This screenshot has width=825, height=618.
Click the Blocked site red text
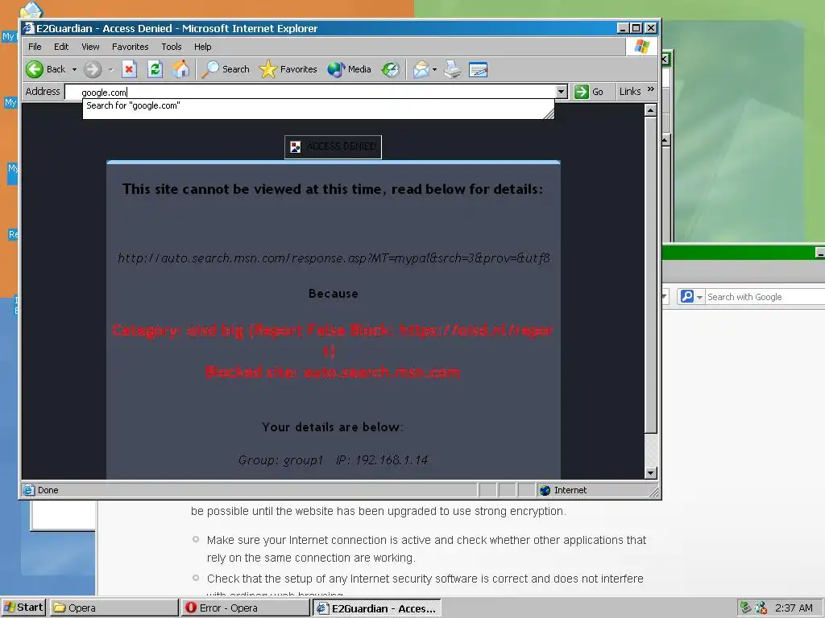(x=333, y=372)
